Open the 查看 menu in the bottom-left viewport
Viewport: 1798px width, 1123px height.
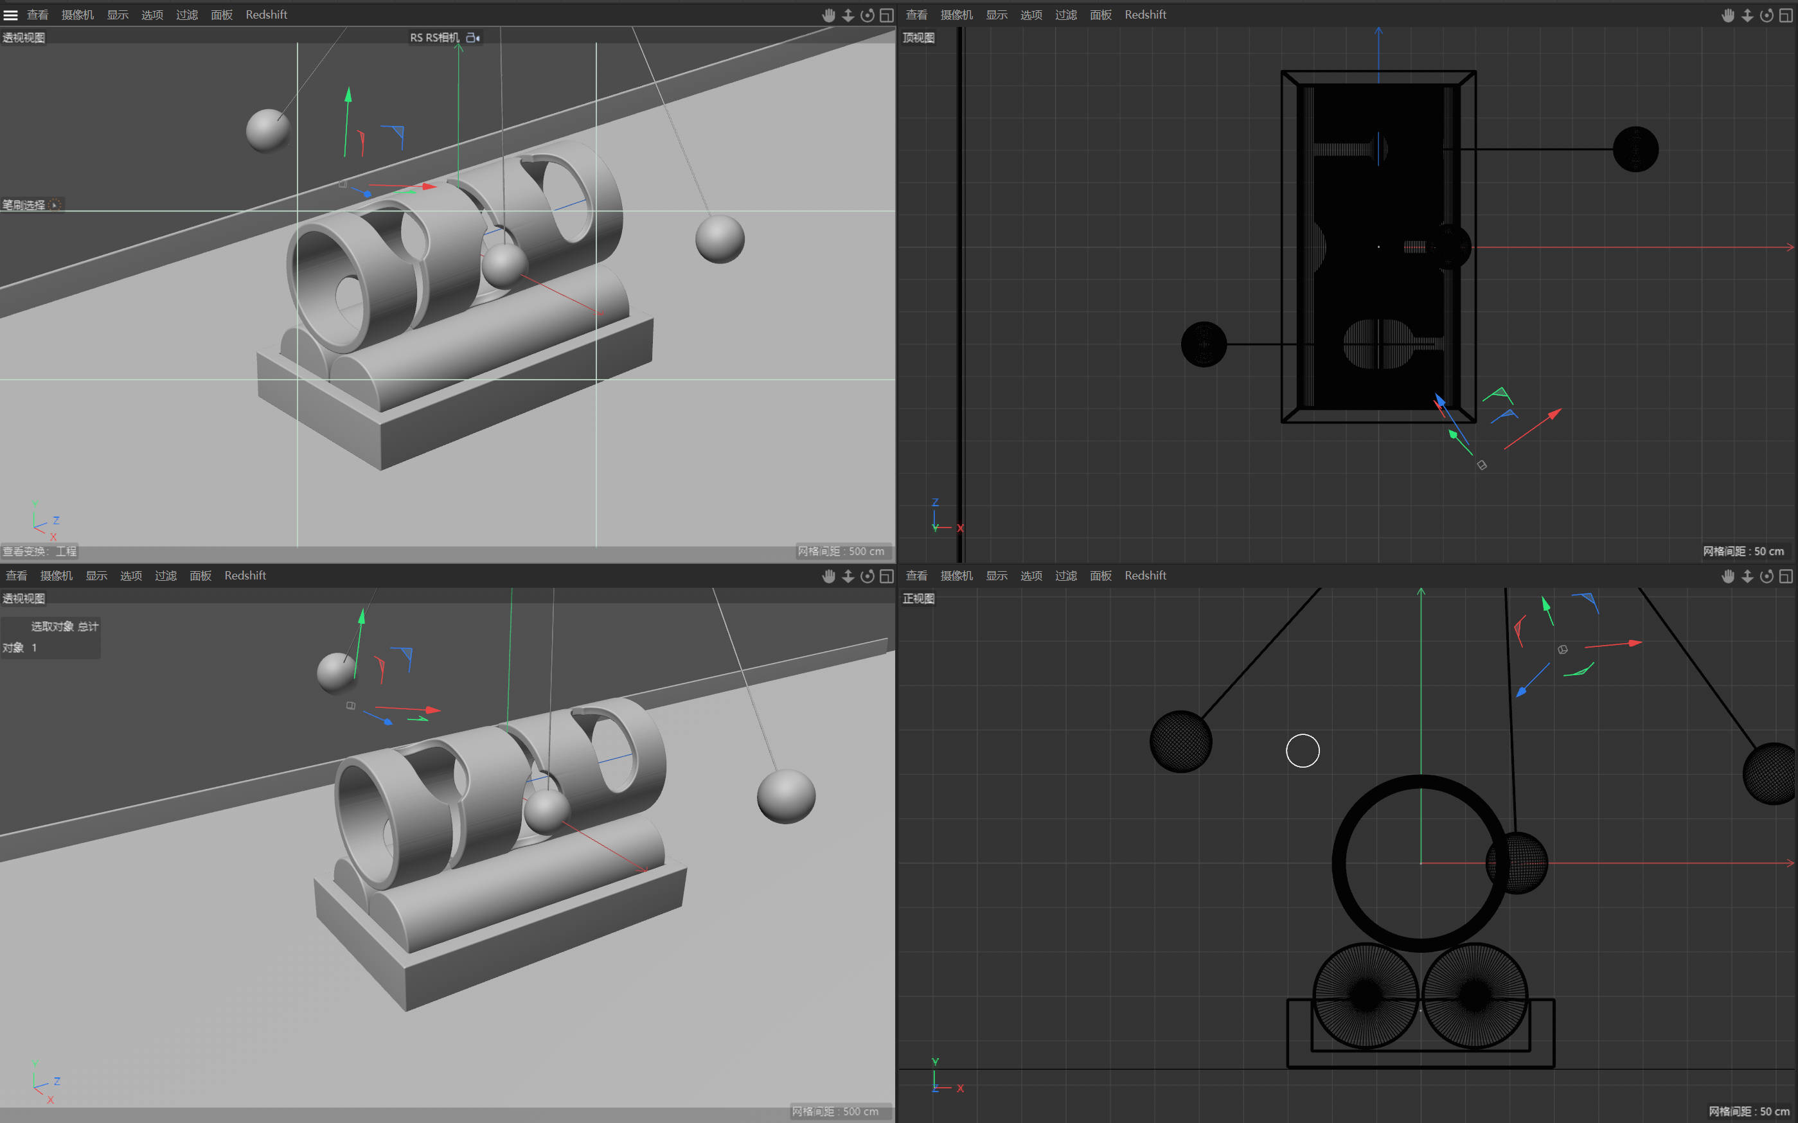[x=16, y=576]
